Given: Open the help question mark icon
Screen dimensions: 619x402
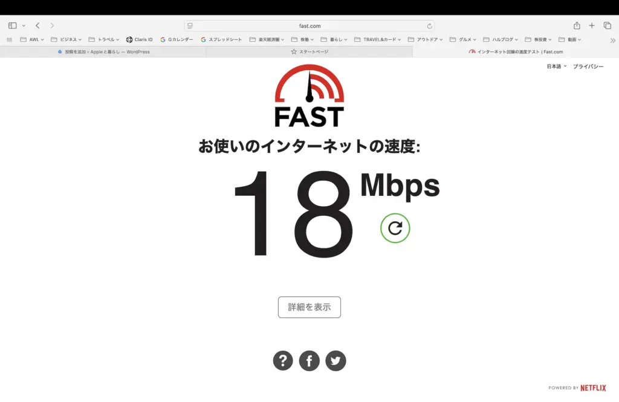Looking at the screenshot, I should pyautogui.click(x=283, y=360).
